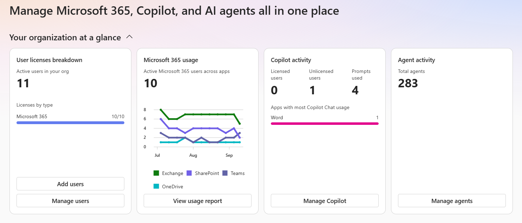Click the "Your organization at a glance" heading text

pos(65,37)
